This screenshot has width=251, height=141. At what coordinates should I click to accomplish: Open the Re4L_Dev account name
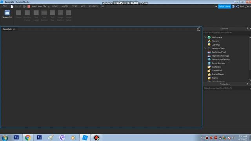(244, 6)
